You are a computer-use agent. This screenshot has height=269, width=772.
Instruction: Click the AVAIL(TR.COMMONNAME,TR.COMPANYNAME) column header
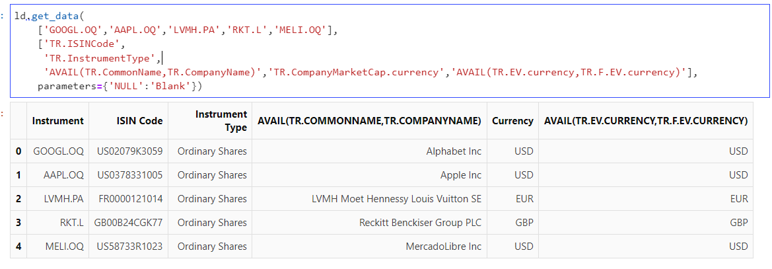[x=368, y=120]
